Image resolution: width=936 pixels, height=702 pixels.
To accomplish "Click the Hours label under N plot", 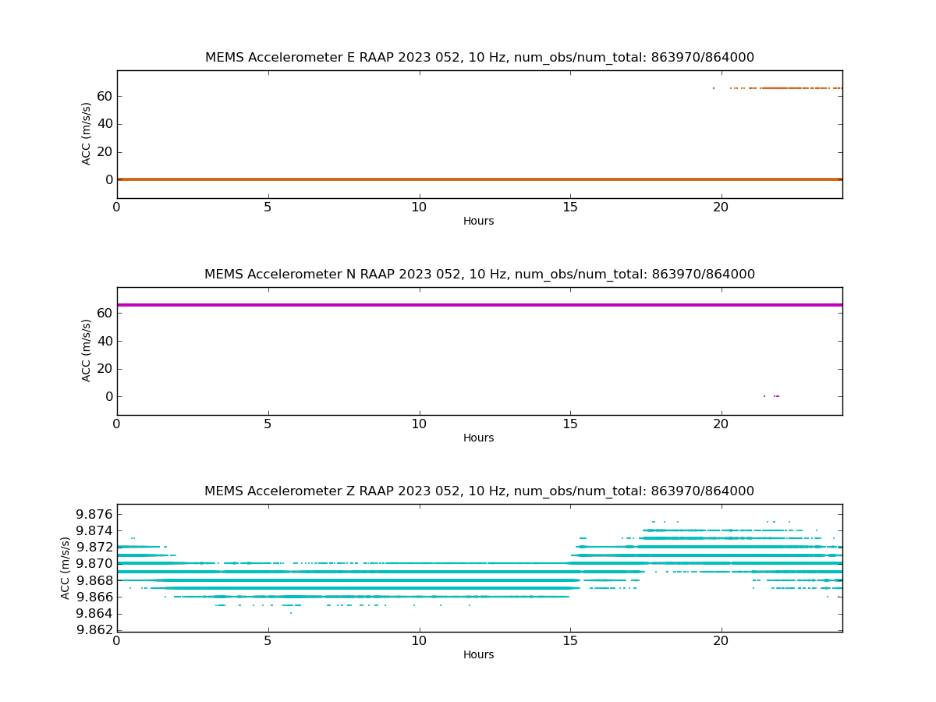I will pos(479,438).
